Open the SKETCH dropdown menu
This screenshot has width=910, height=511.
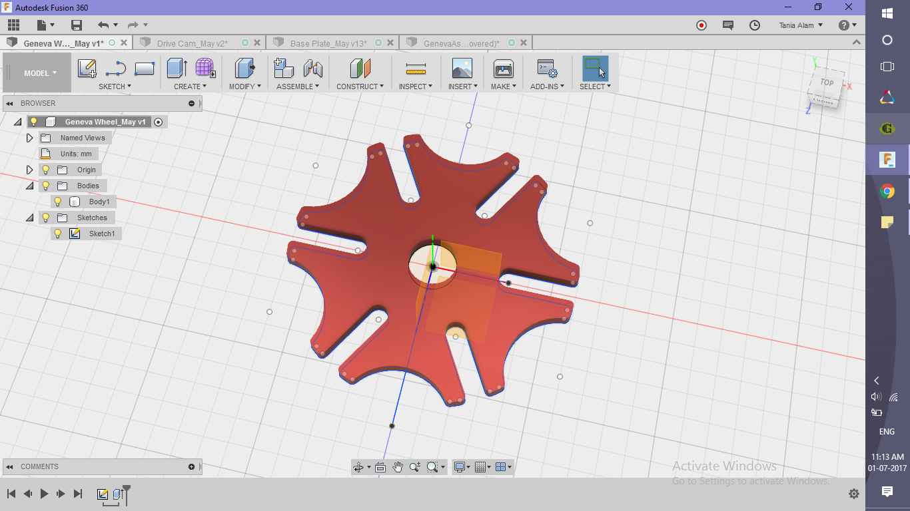[115, 86]
